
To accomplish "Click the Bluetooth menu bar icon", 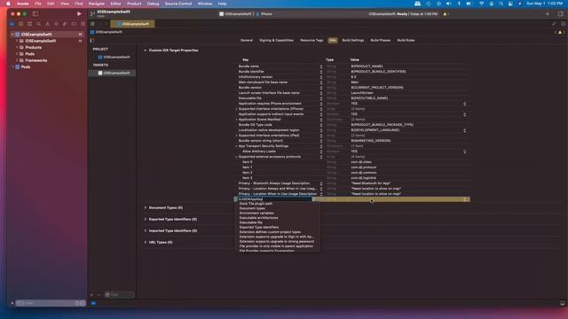I will point(459,4).
